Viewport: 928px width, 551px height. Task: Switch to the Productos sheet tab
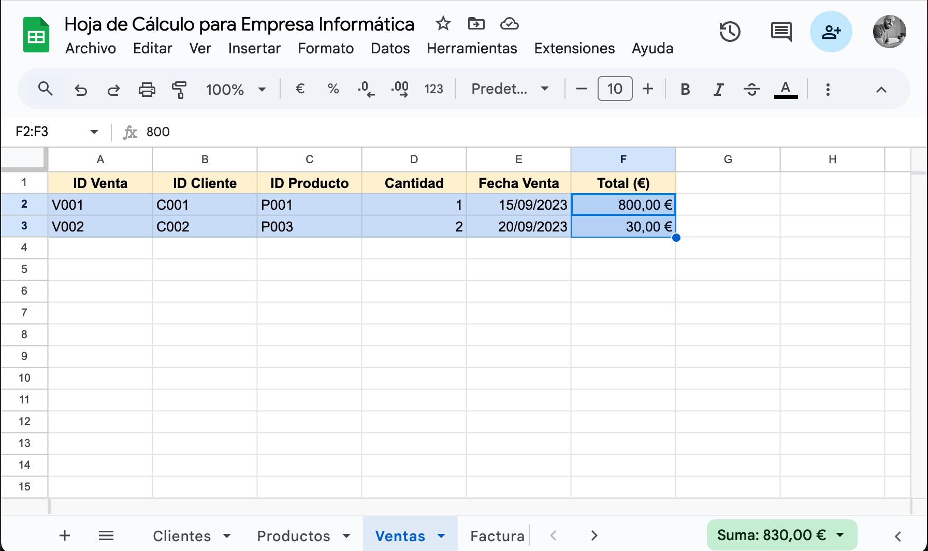[x=294, y=536]
